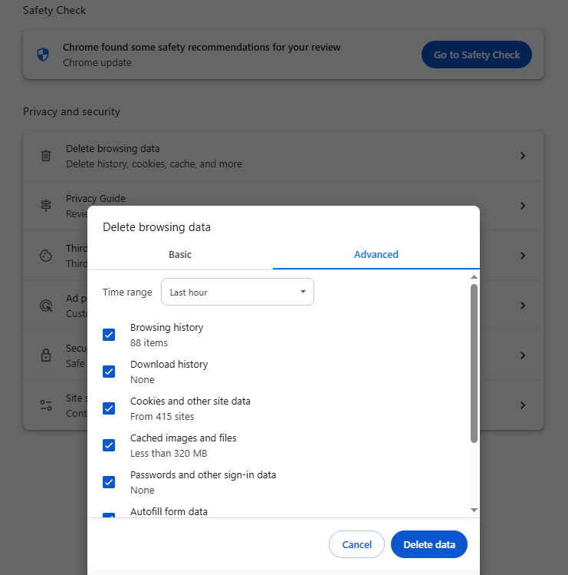The height and width of the screenshot is (575, 568).
Task: Open Go to Safety Check
Action: [x=477, y=55]
